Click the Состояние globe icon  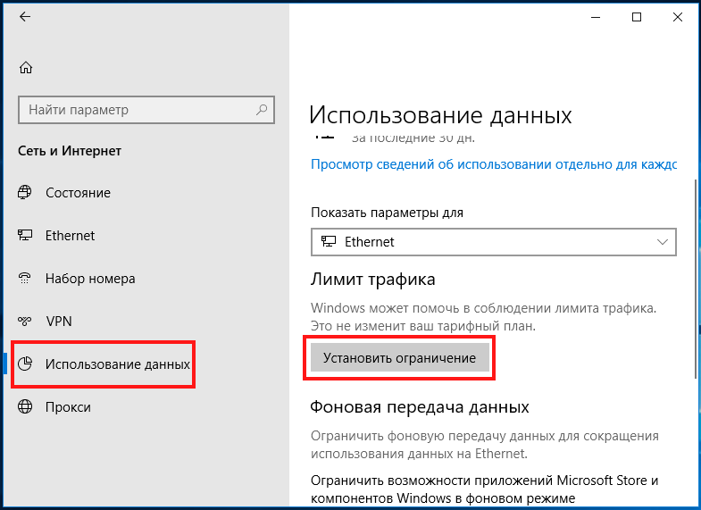point(25,192)
